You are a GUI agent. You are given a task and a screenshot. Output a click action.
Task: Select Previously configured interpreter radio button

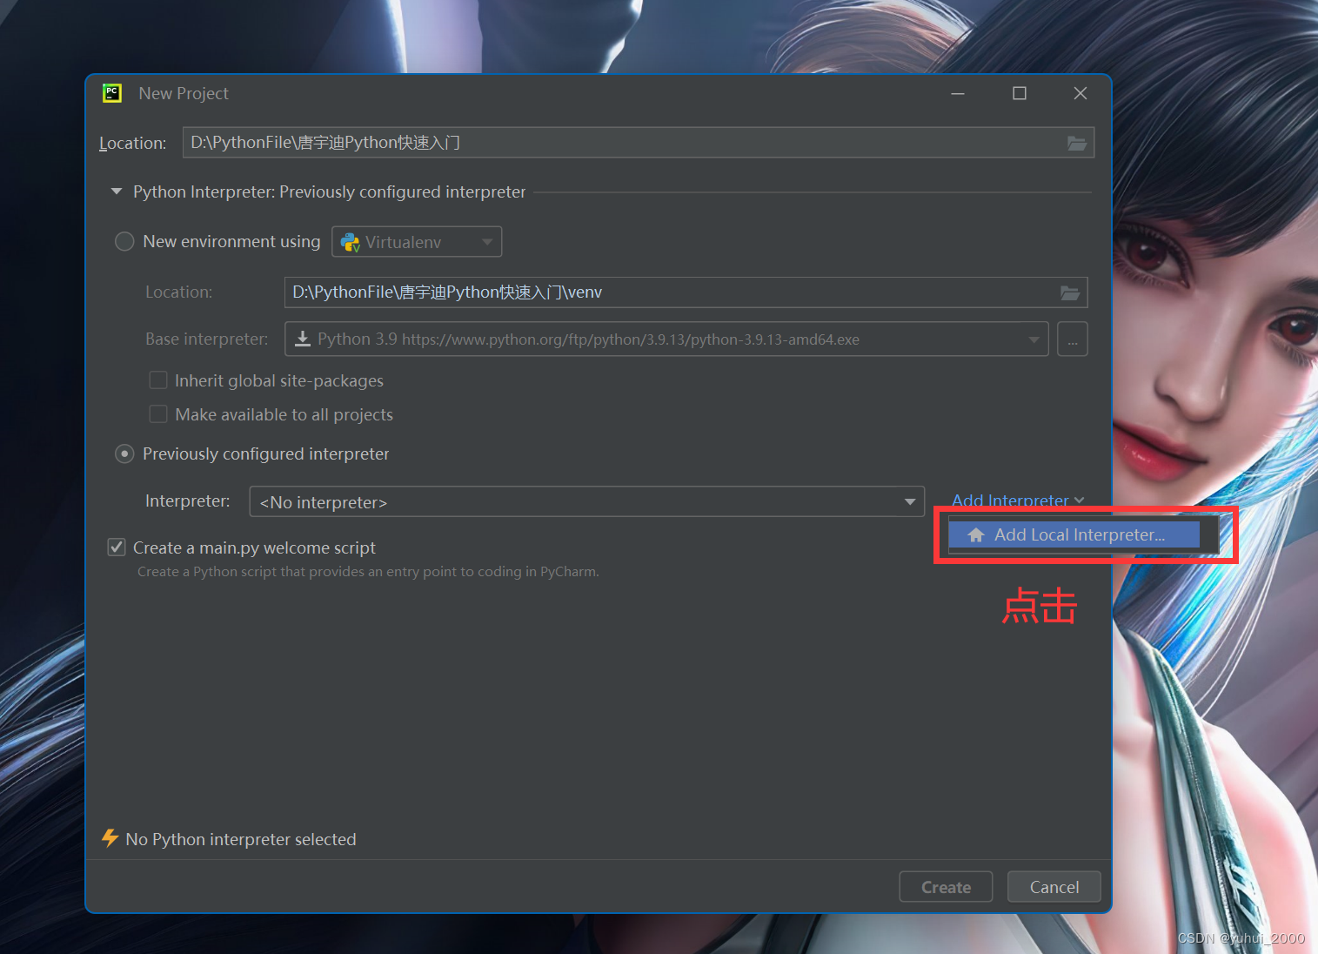click(x=124, y=453)
